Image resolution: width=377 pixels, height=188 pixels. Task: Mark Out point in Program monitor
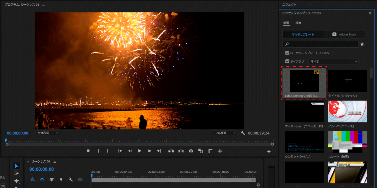pos(107,151)
